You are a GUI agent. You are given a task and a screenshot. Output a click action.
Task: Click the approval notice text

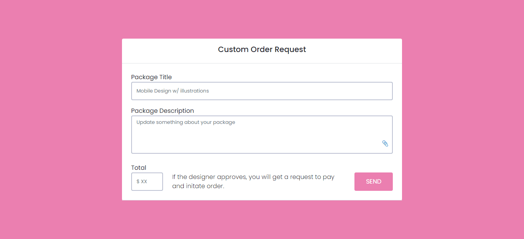click(x=253, y=181)
